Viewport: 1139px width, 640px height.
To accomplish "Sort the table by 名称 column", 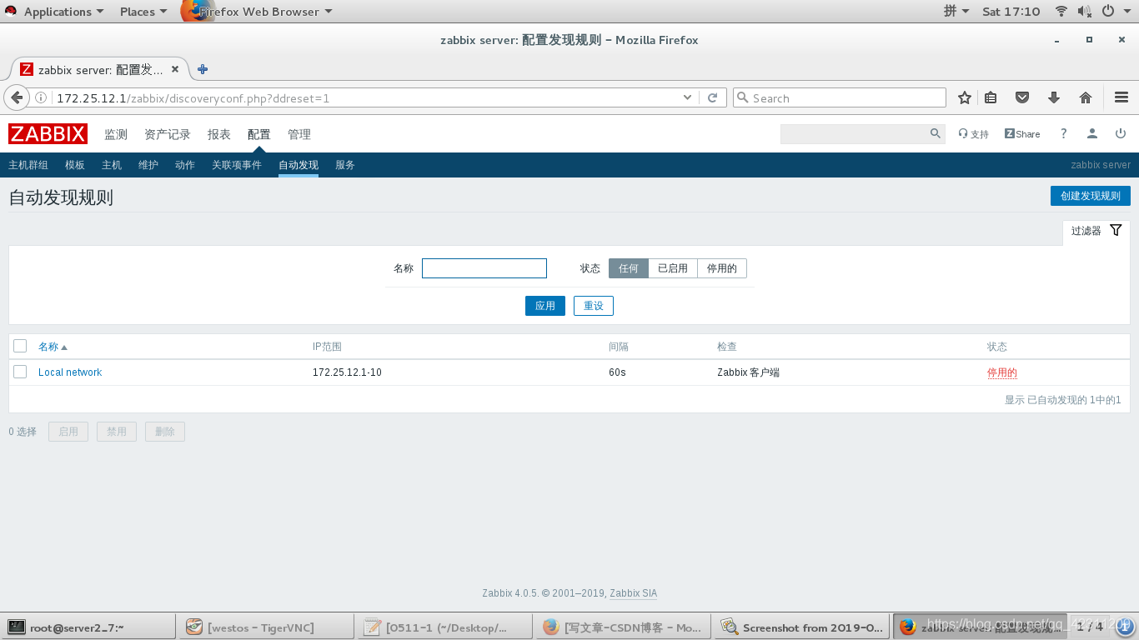I will [53, 347].
